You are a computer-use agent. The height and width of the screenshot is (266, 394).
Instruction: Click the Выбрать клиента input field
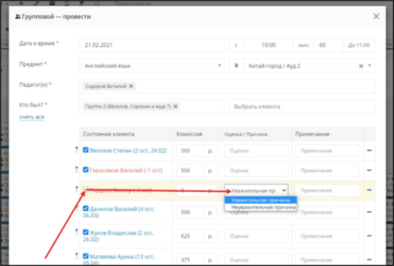coord(302,107)
